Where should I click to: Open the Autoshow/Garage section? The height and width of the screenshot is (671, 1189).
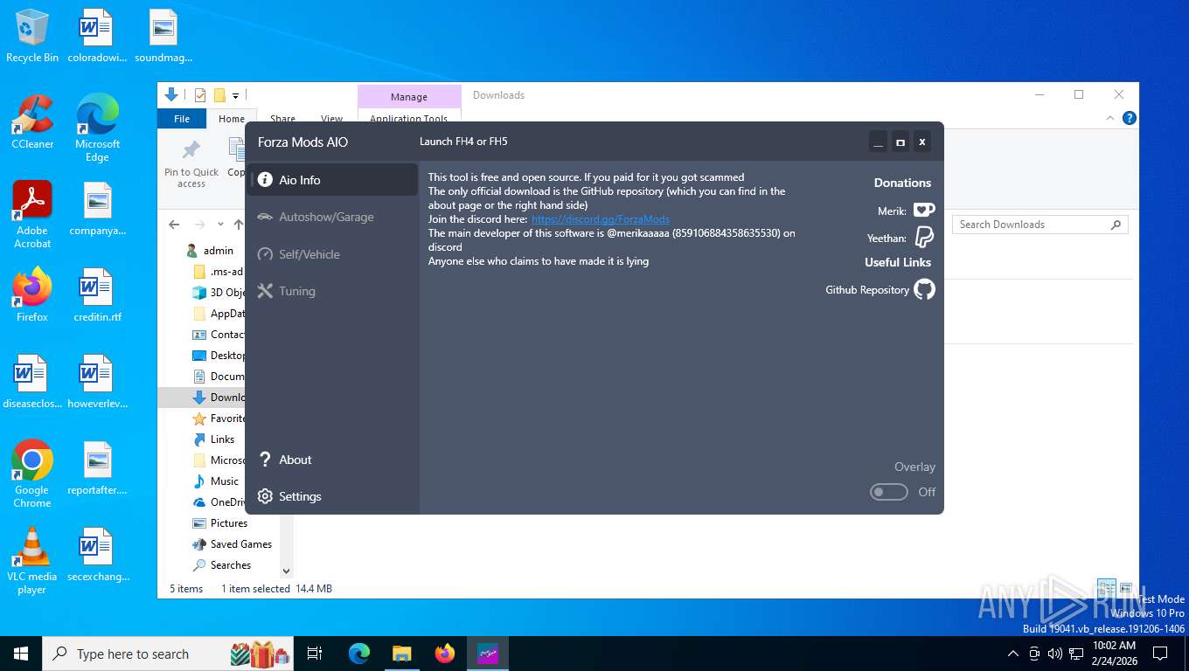click(332, 217)
